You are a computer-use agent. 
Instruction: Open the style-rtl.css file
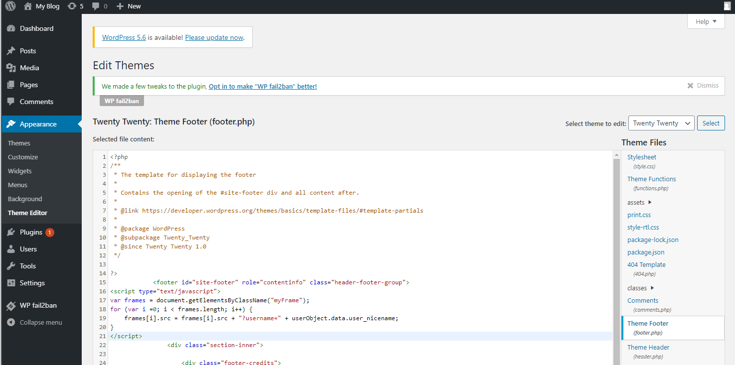(643, 227)
